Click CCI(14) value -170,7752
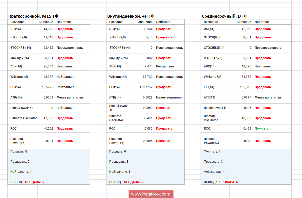This screenshot has height=198, width=302. tap(145, 87)
